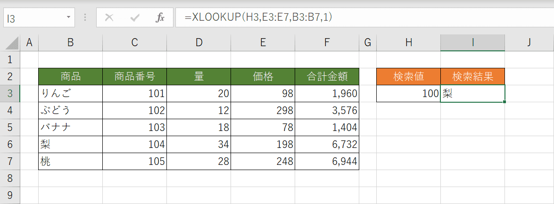The width and height of the screenshot is (554, 204).
Task: Select result cell I3 showing 梨
Action: click(x=473, y=94)
